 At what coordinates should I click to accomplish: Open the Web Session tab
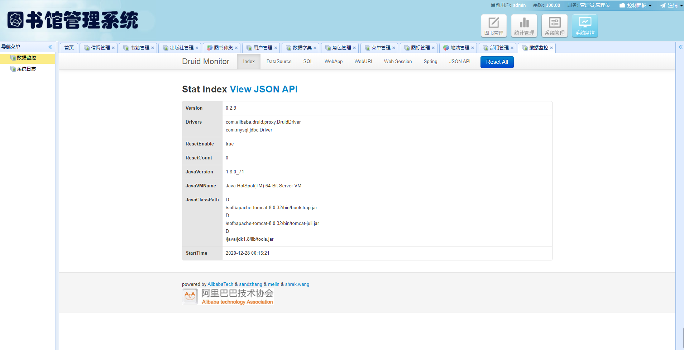coord(397,61)
